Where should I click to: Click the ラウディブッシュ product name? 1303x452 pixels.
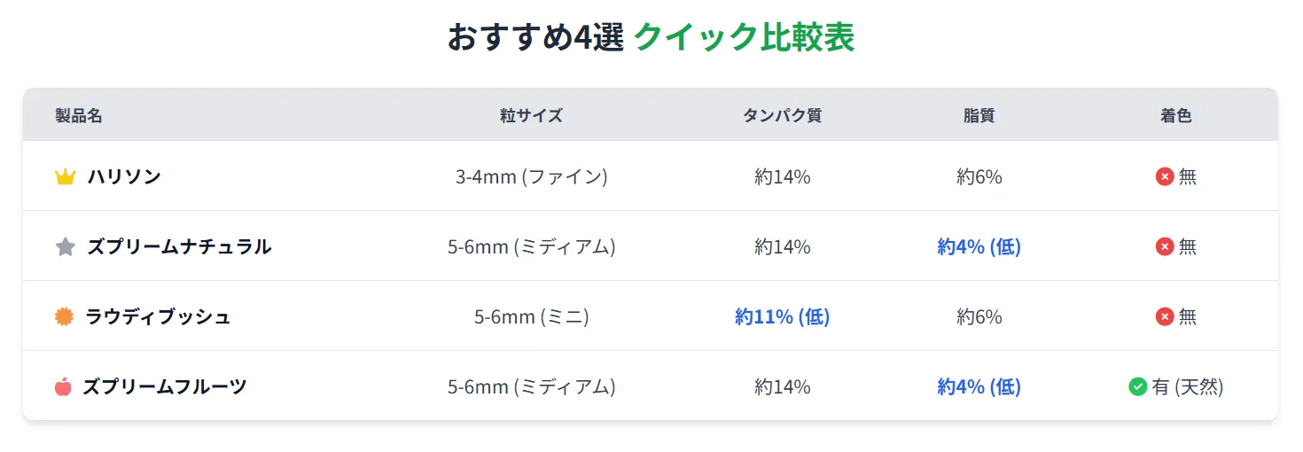[x=158, y=316]
